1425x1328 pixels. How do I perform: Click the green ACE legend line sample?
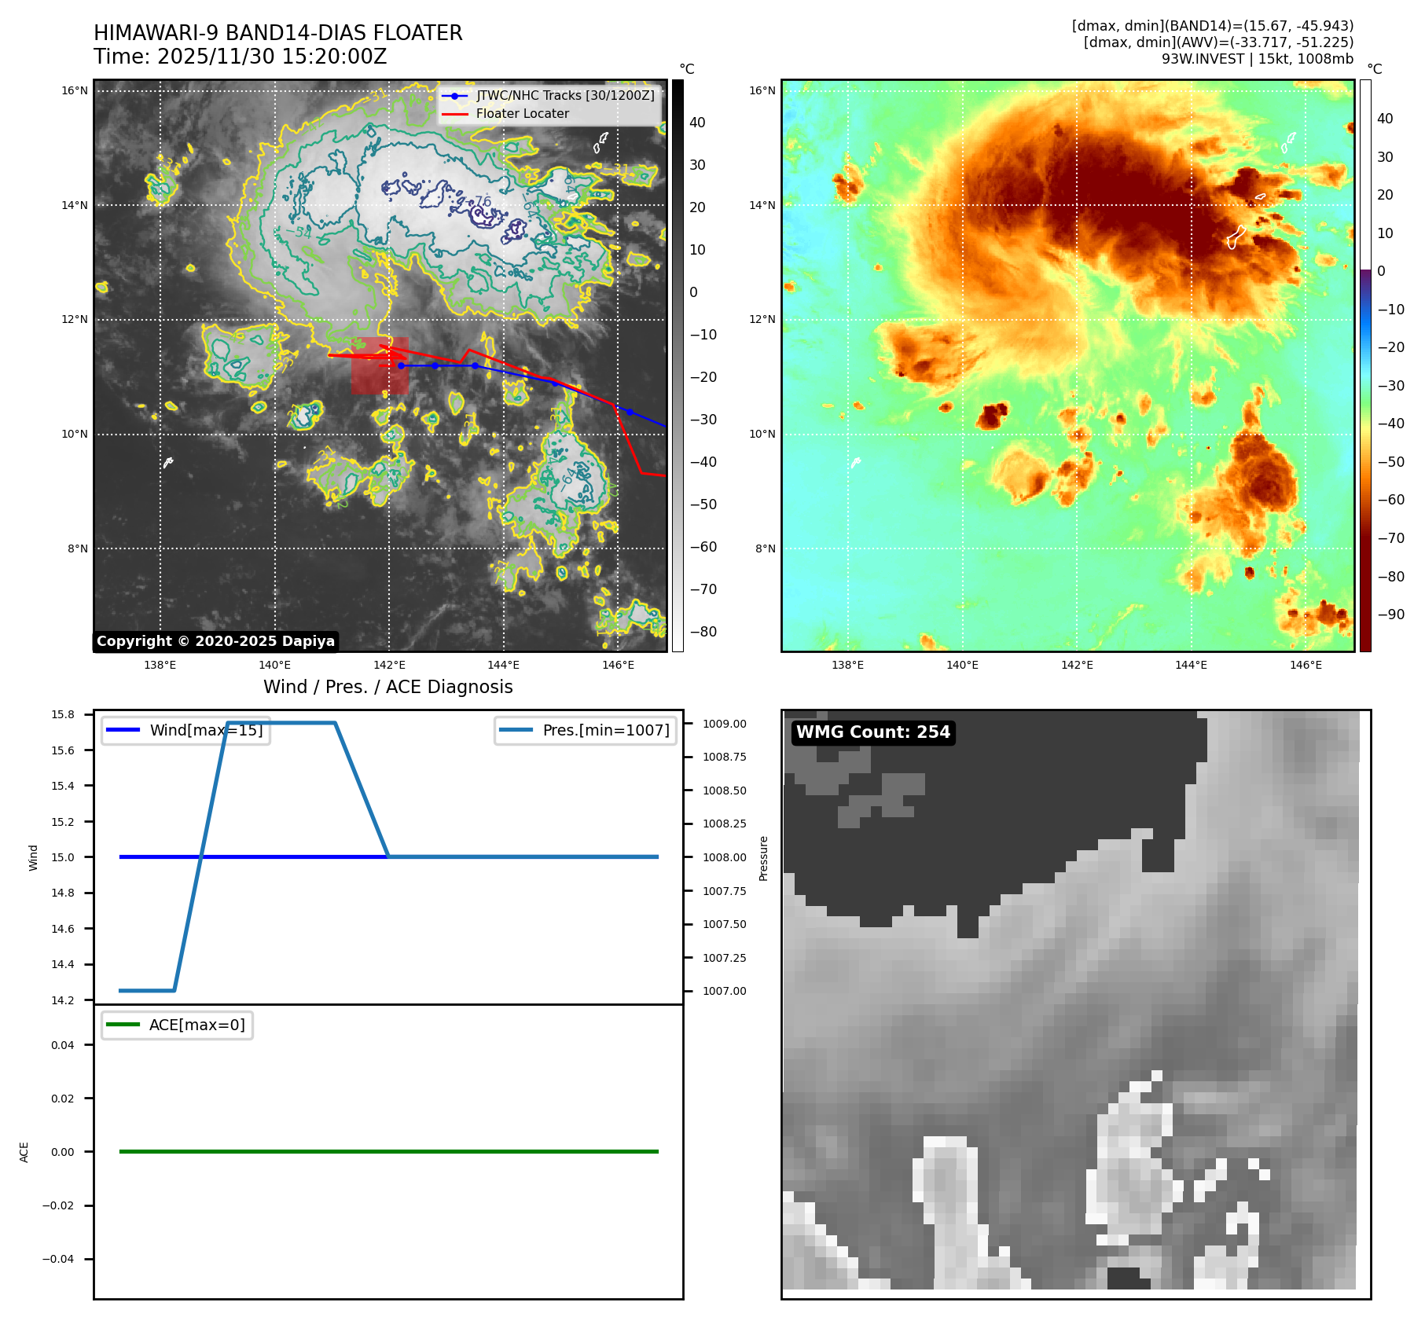coord(123,1025)
